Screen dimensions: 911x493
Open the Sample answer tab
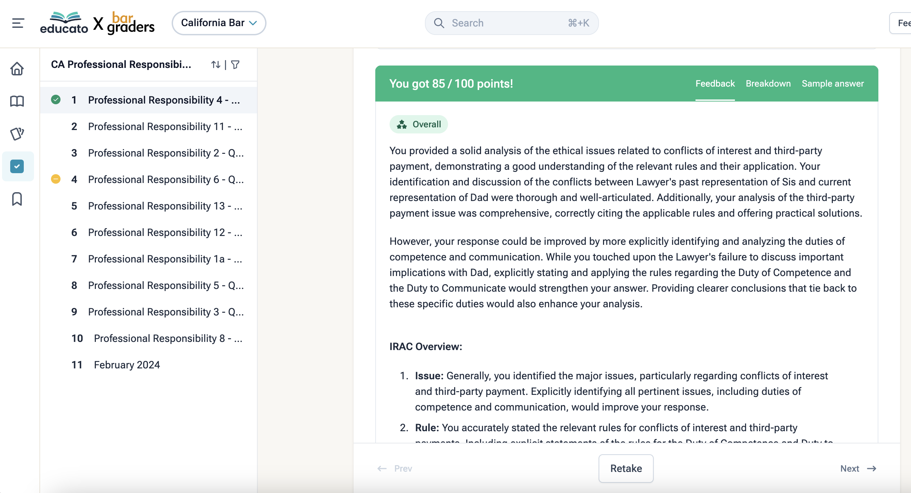point(832,83)
